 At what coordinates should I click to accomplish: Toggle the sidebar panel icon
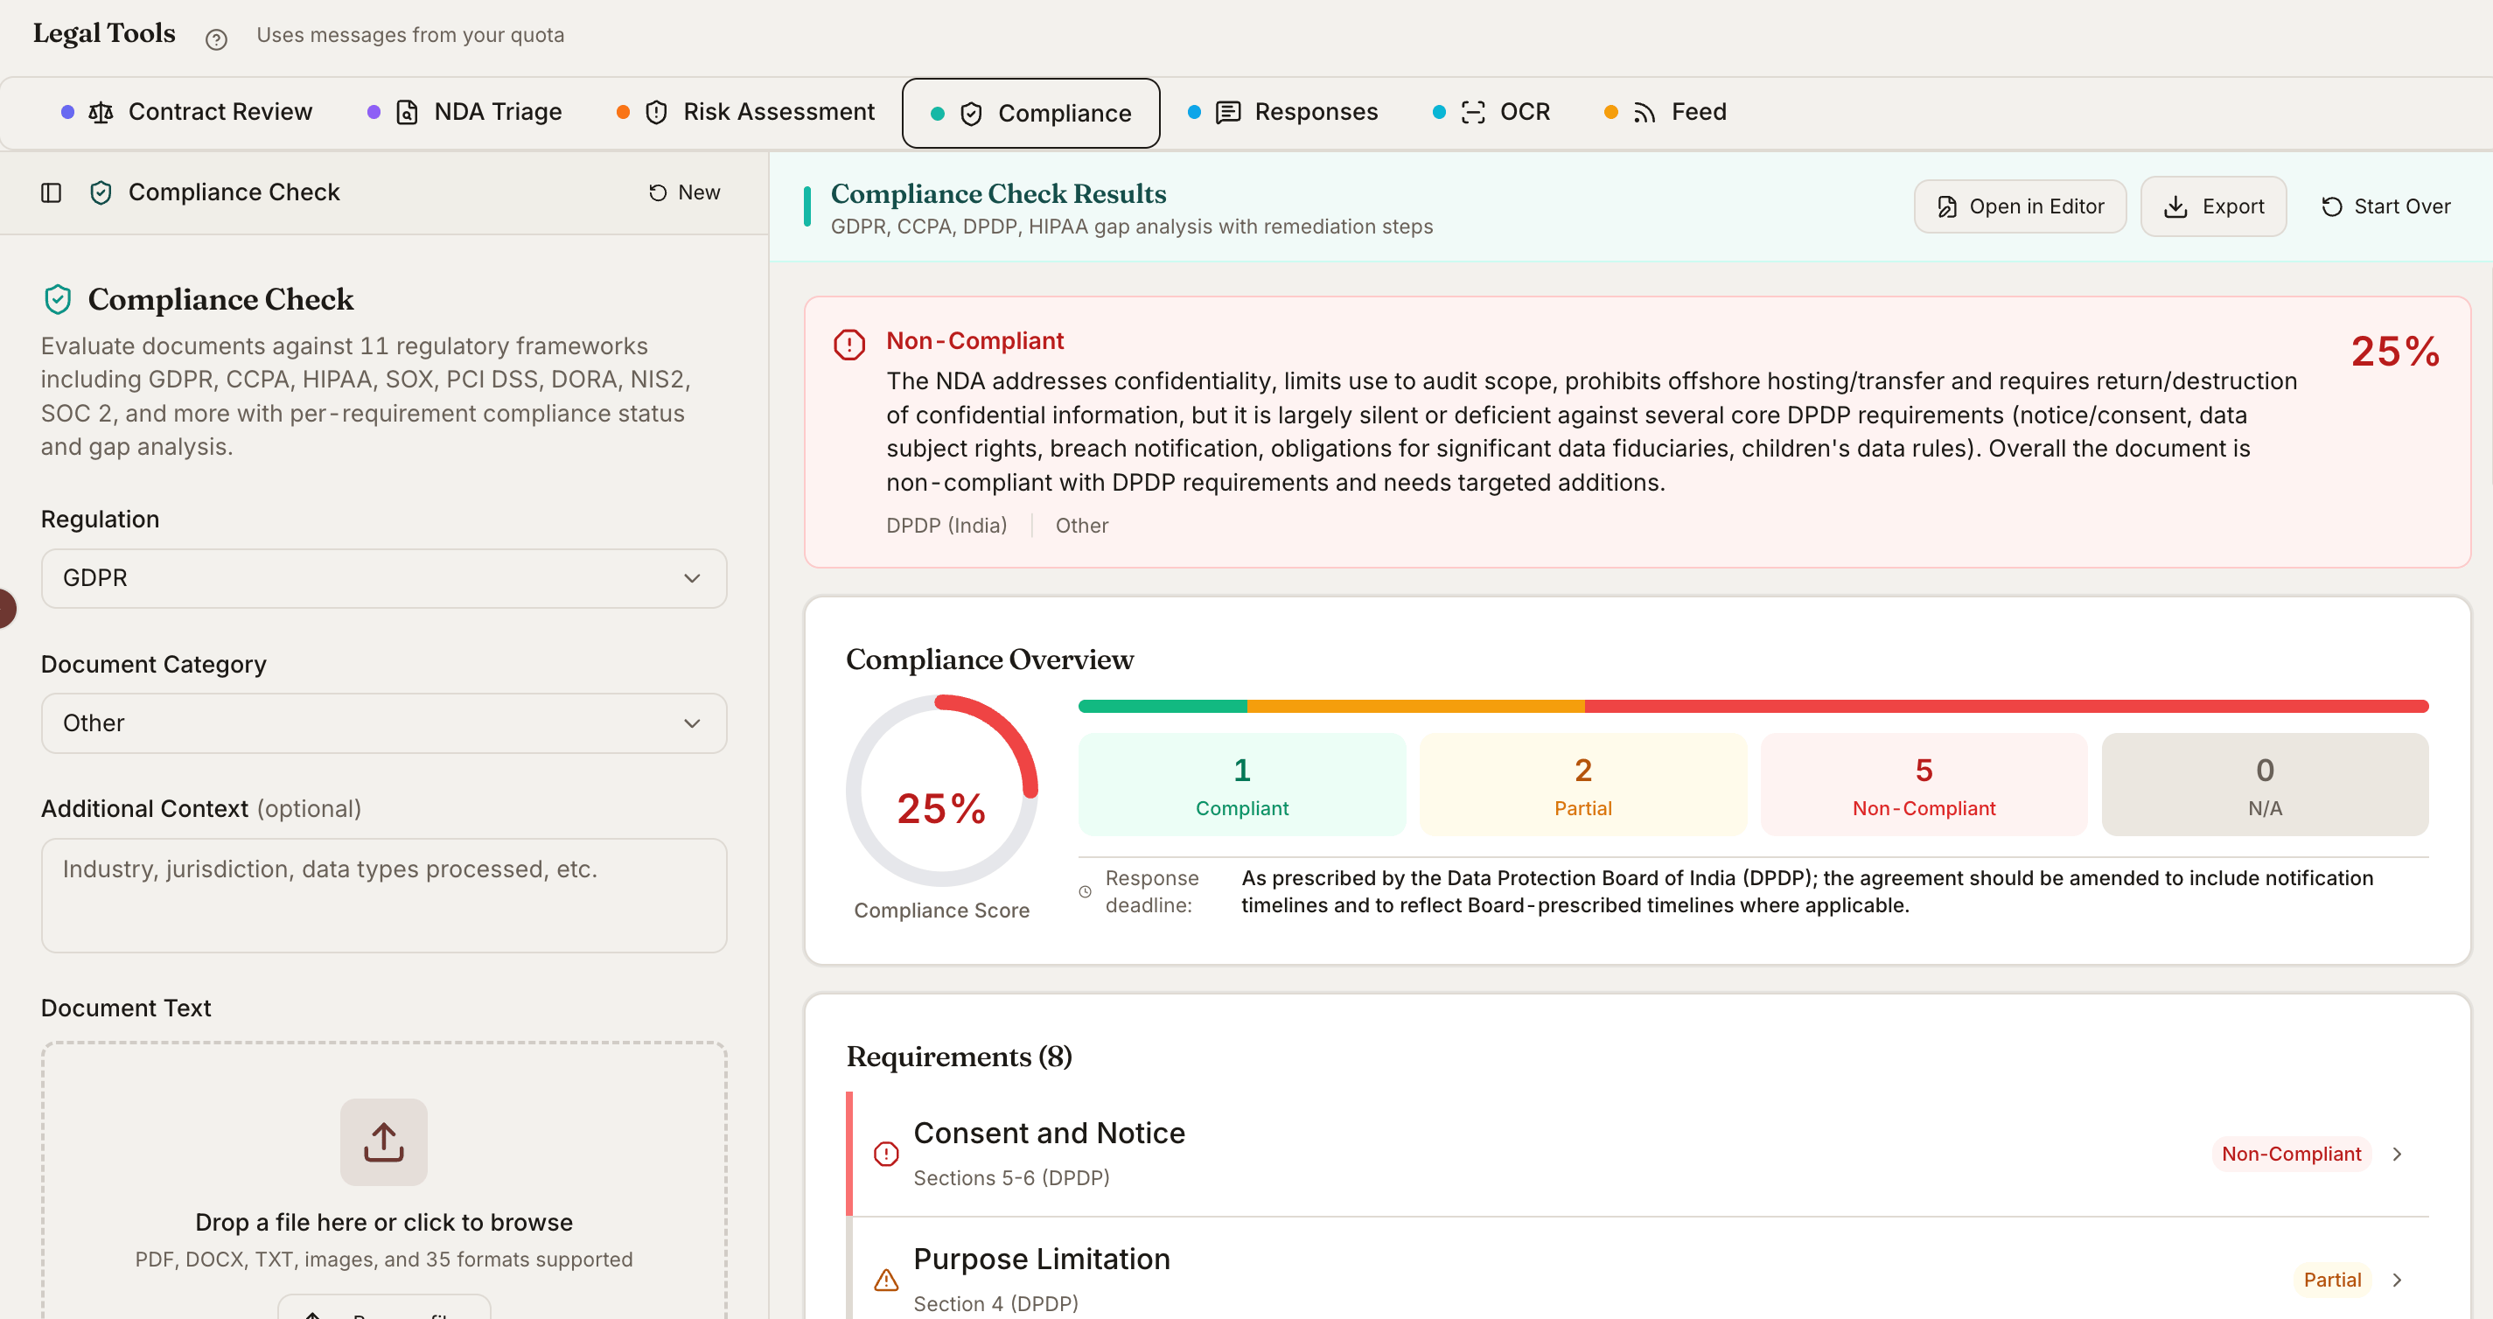click(52, 192)
